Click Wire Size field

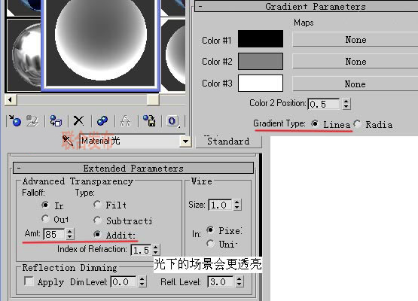point(220,205)
